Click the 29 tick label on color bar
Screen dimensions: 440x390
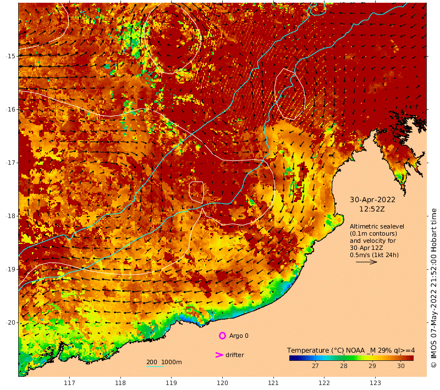click(x=372, y=366)
